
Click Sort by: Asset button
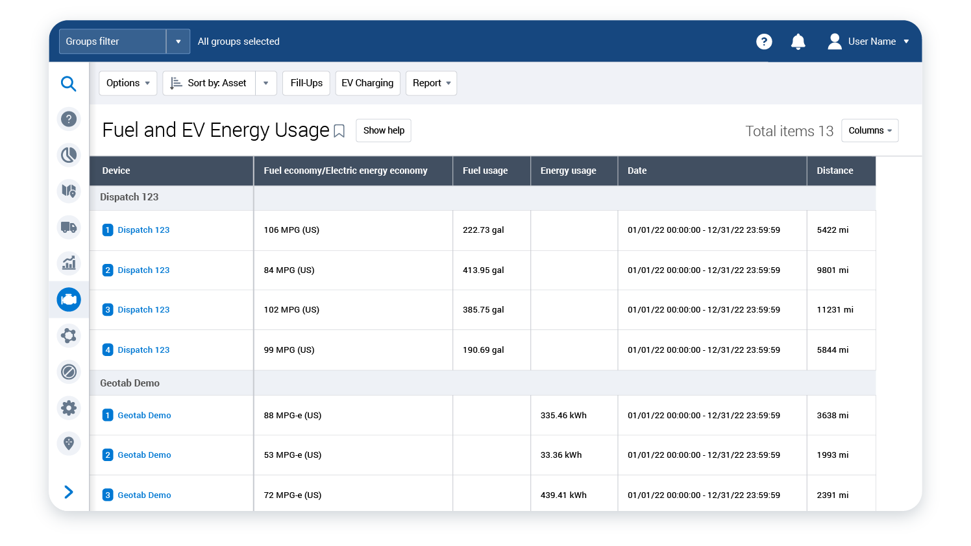coord(209,83)
